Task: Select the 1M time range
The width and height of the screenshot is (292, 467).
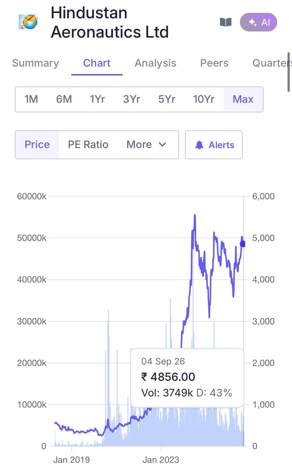Action: tap(31, 99)
